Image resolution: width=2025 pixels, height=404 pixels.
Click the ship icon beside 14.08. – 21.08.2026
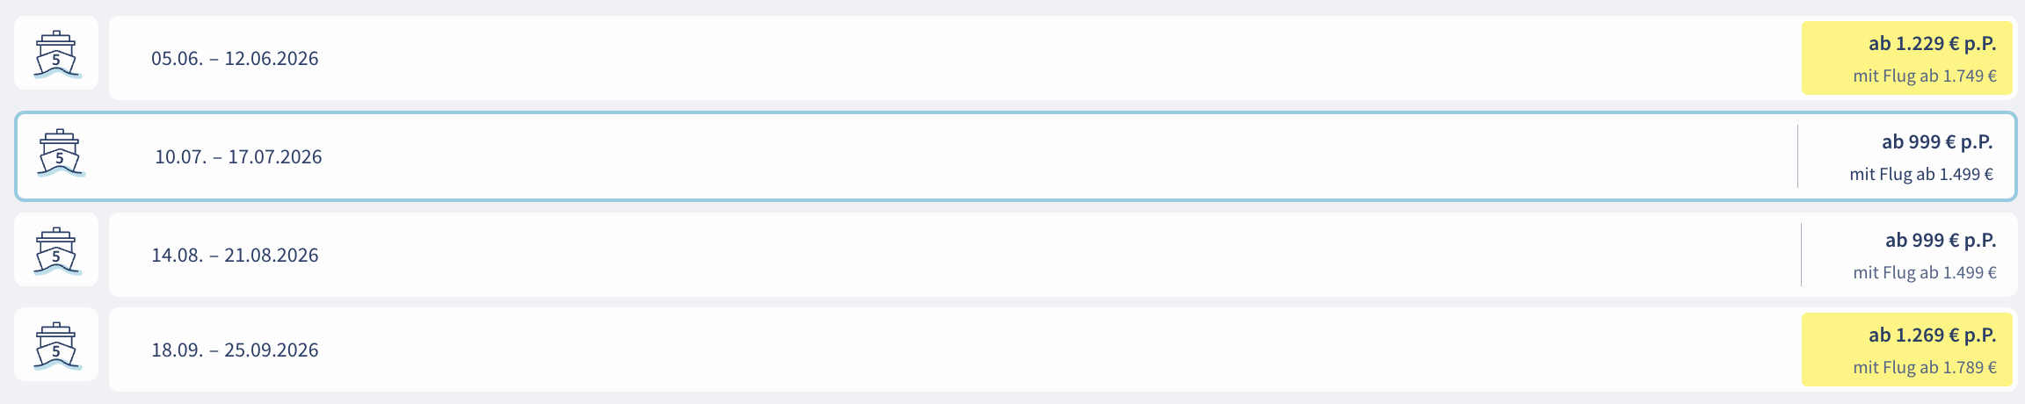pos(56,251)
